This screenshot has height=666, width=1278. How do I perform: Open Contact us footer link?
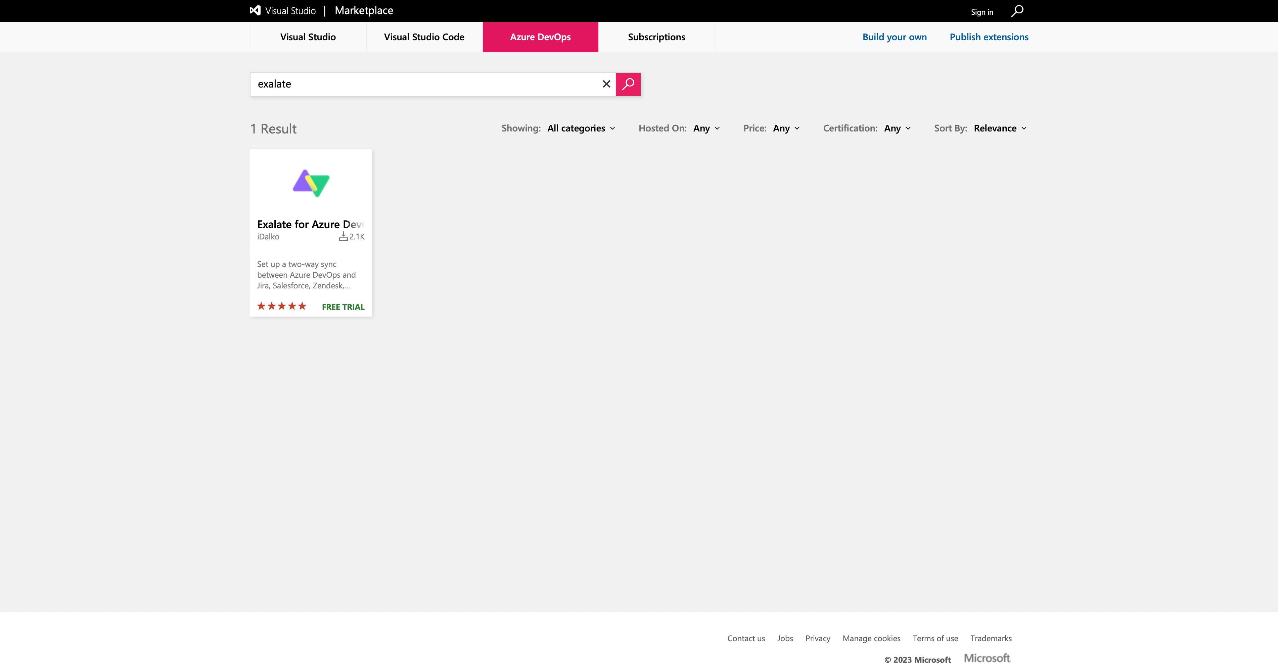coord(746,638)
